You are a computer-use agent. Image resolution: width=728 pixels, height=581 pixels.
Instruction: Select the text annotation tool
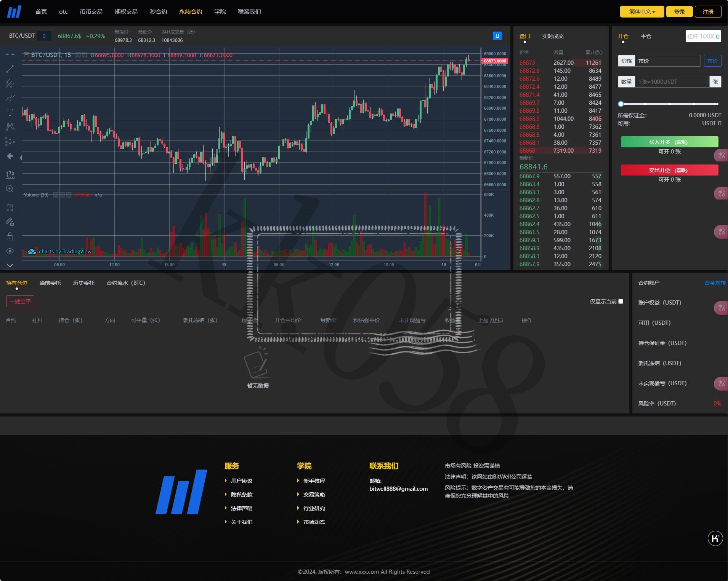coord(10,112)
